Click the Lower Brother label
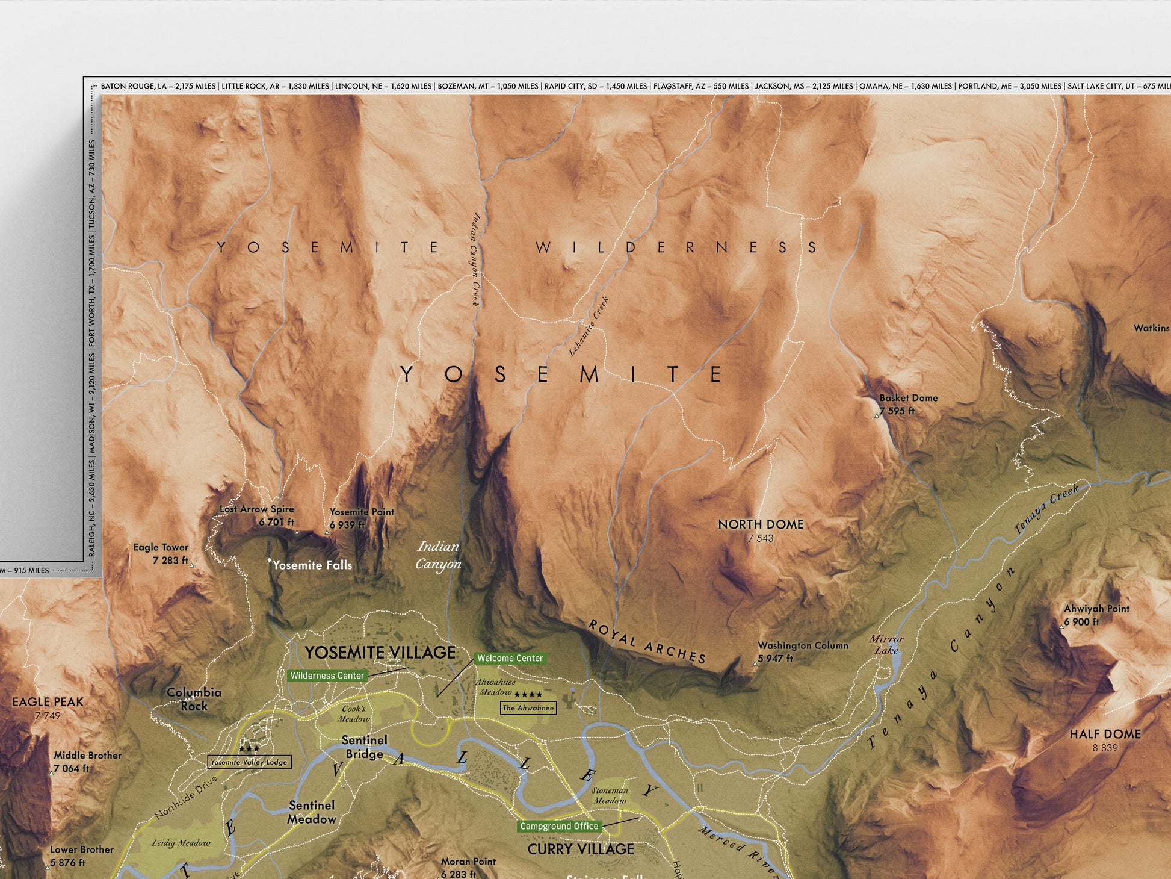The width and height of the screenshot is (1171, 879). coord(82,849)
